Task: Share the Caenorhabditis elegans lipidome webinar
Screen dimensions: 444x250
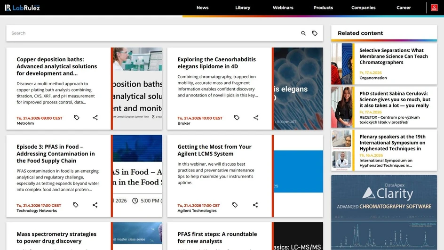Action: pyautogui.click(x=256, y=117)
